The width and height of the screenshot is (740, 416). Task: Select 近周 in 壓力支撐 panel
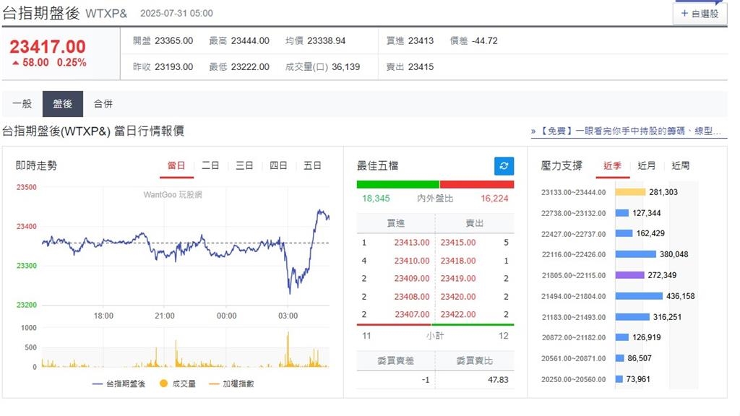681,165
